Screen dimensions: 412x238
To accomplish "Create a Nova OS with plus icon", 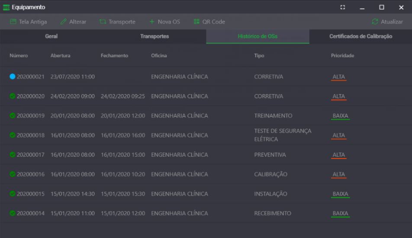I will point(152,22).
